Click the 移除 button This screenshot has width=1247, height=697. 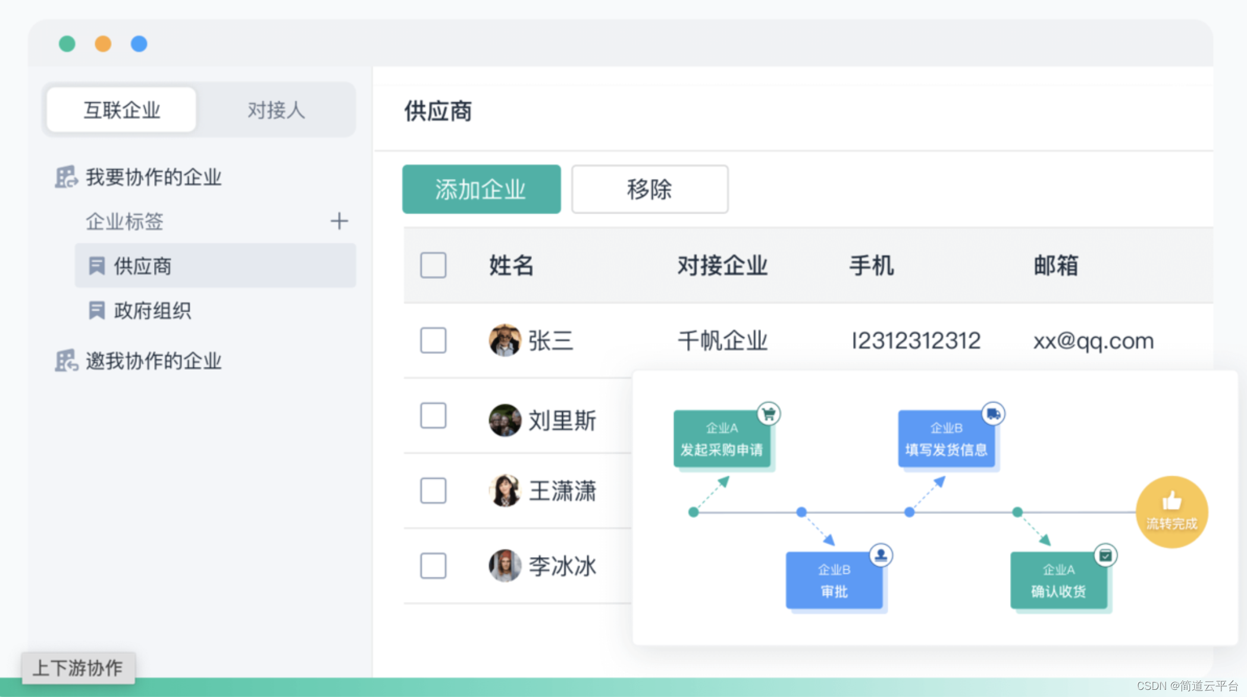(649, 189)
